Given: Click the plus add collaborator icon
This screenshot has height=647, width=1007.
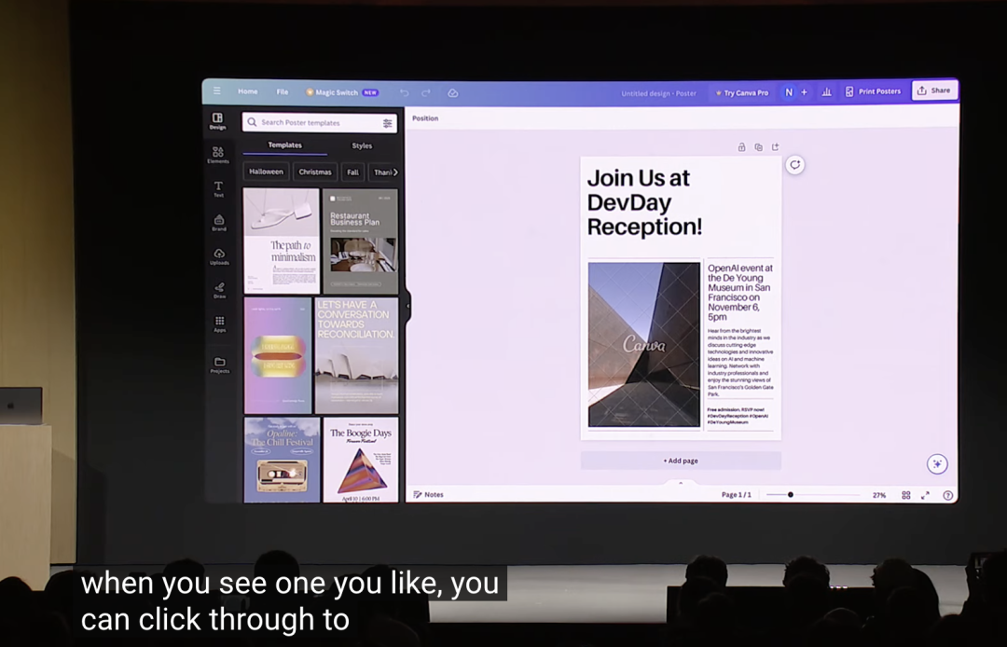Looking at the screenshot, I should (x=804, y=92).
